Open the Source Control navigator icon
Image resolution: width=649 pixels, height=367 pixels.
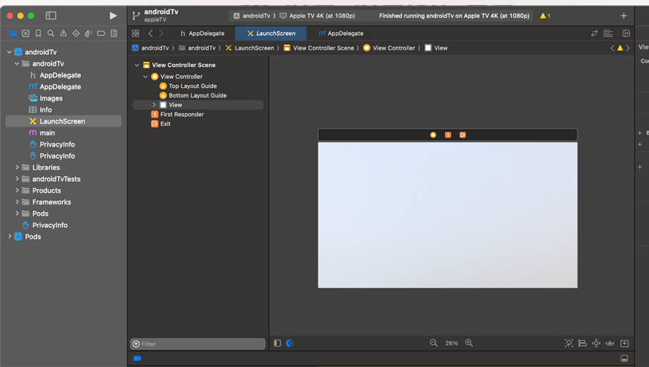pos(25,33)
